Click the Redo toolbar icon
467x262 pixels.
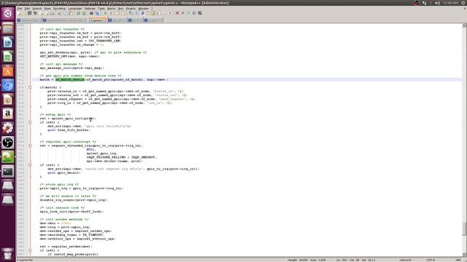coord(84,13)
